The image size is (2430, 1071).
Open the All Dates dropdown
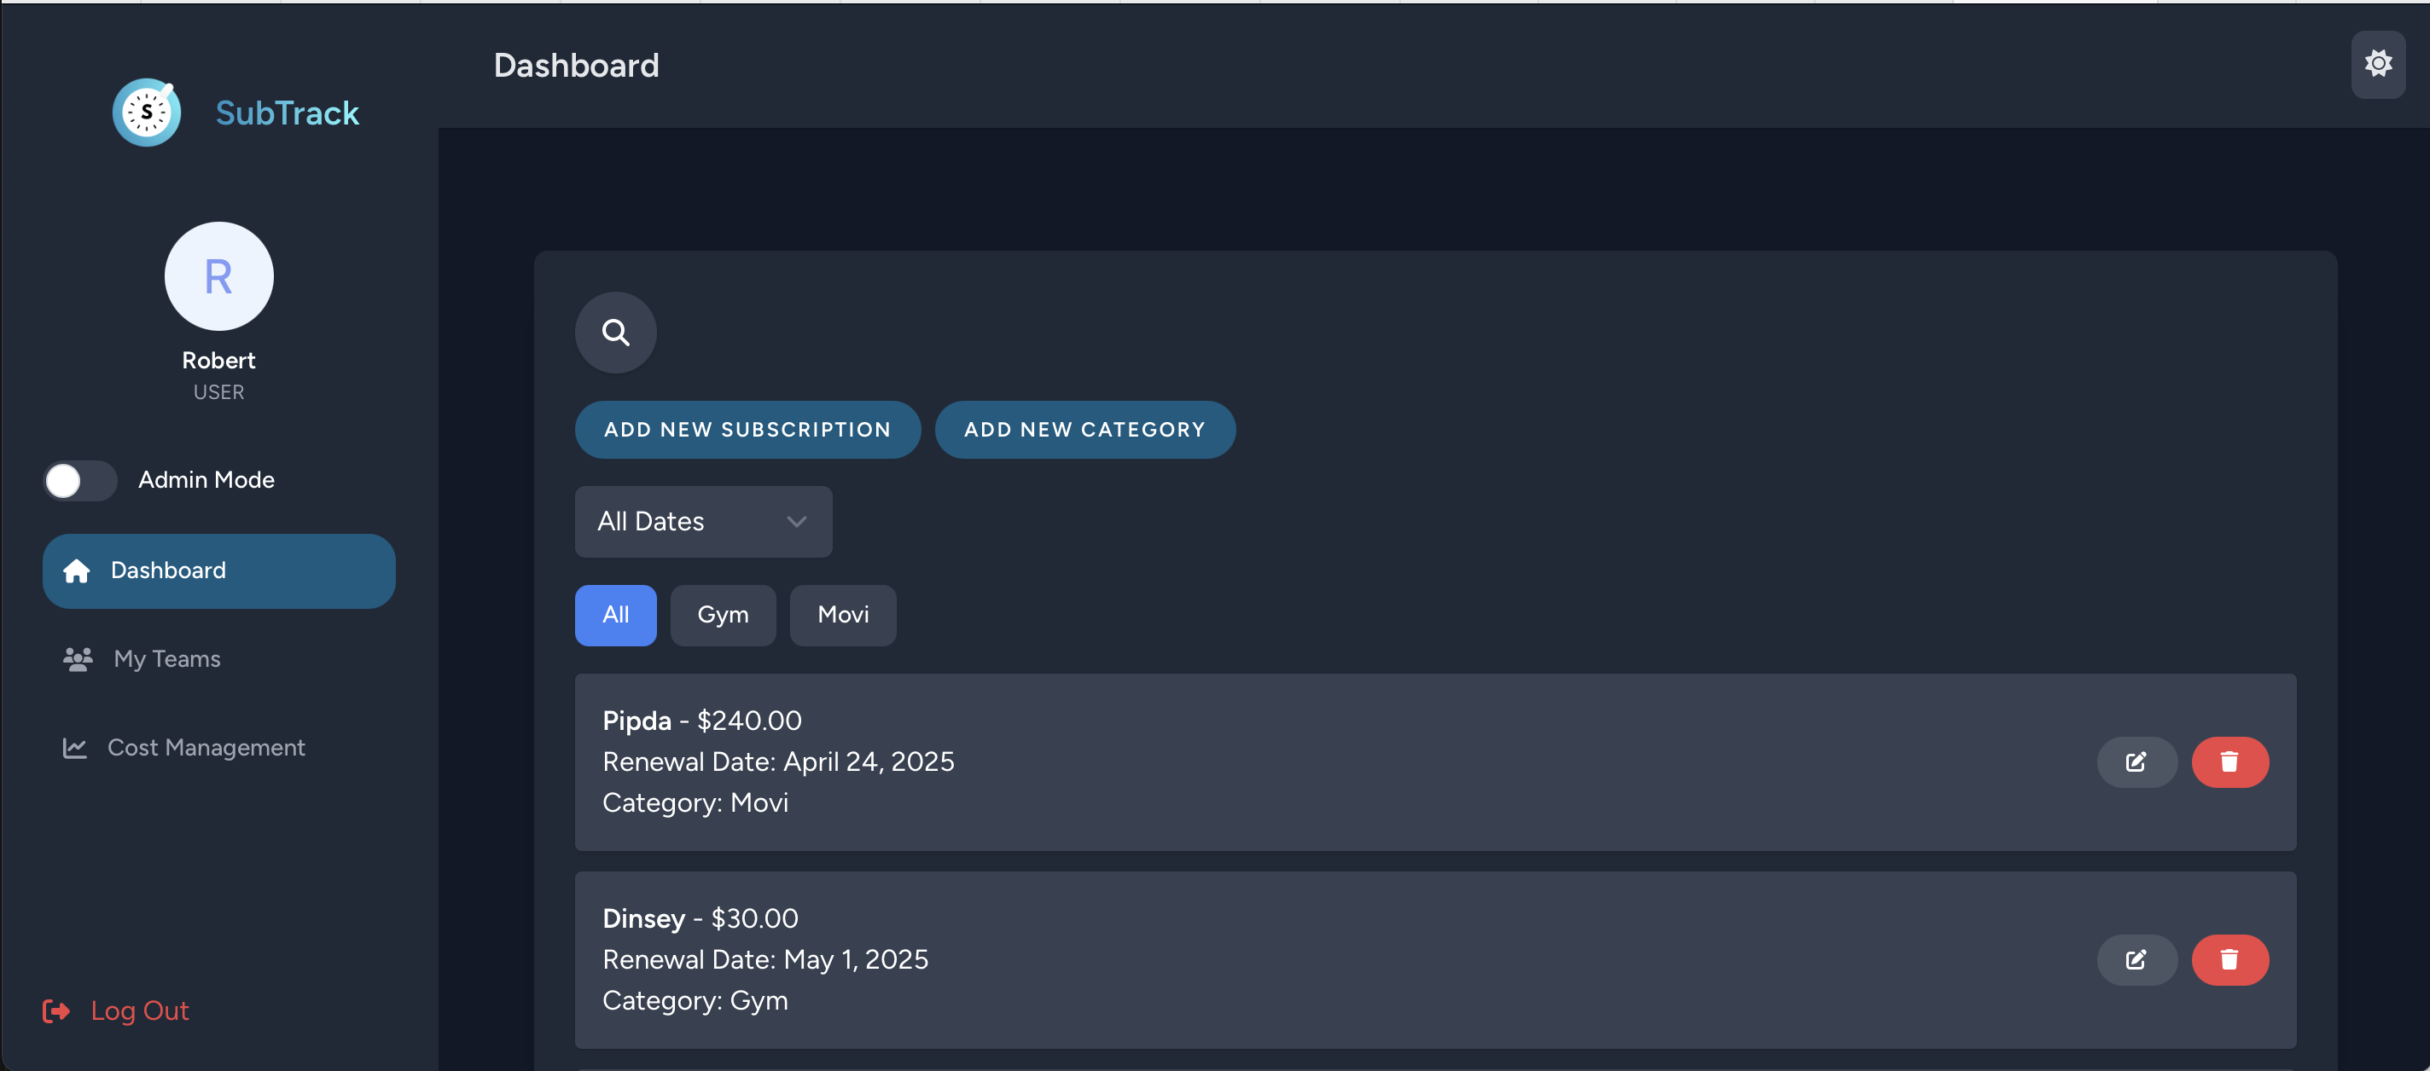[702, 521]
